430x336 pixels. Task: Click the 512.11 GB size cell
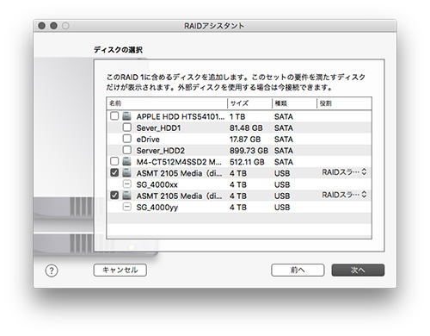click(247, 162)
